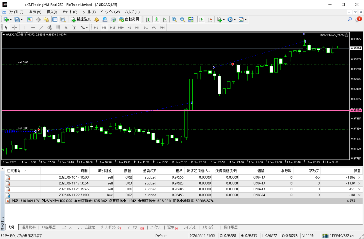Viewport: 364px width, 239px height.
Task: Open the Strategy Tester icon
Action: coord(63,20)
